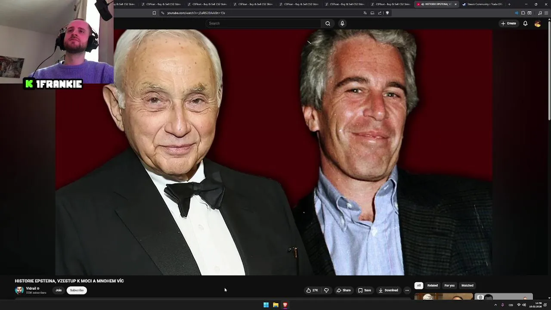The width and height of the screenshot is (551, 310).
Task: Select the Related filter chip
Action: tap(433, 285)
